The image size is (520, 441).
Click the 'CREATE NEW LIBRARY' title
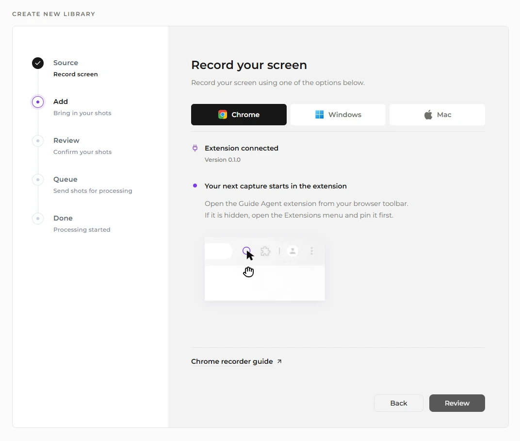click(x=54, y=14)
